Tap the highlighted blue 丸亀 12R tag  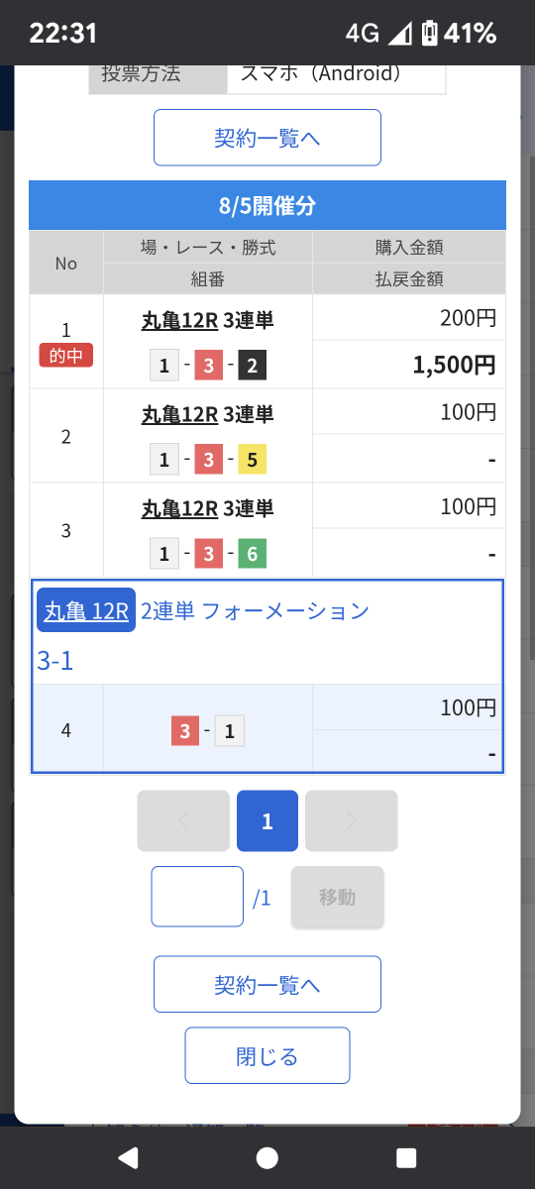86,610
